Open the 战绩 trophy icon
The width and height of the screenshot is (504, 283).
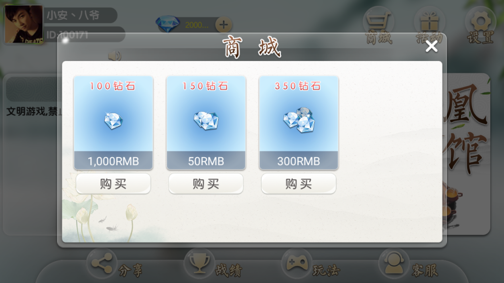coord(199,264)
